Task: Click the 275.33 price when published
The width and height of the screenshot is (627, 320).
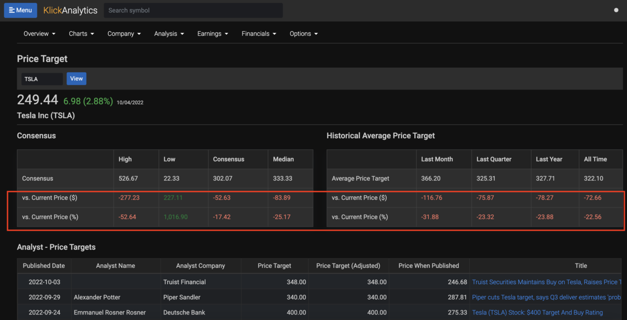Action: click(x=458, y=312)
